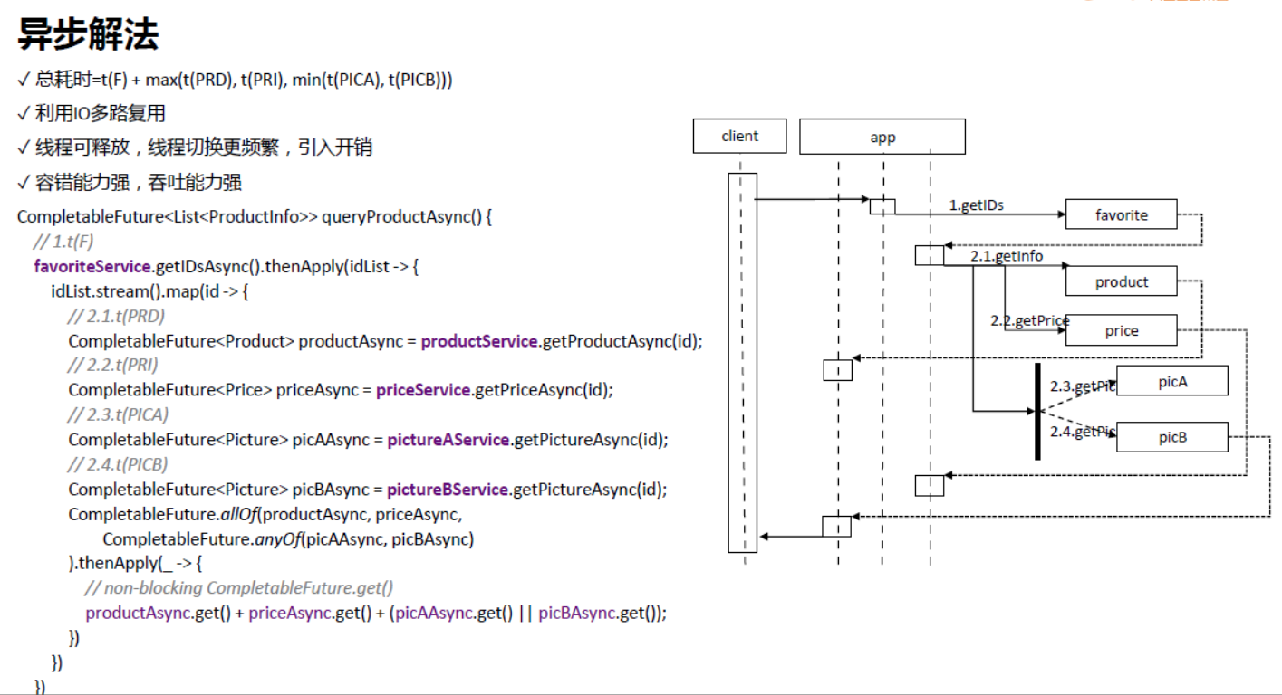
Task: Click the 2.2.getPrice label
Action: tap(1028, 320)
